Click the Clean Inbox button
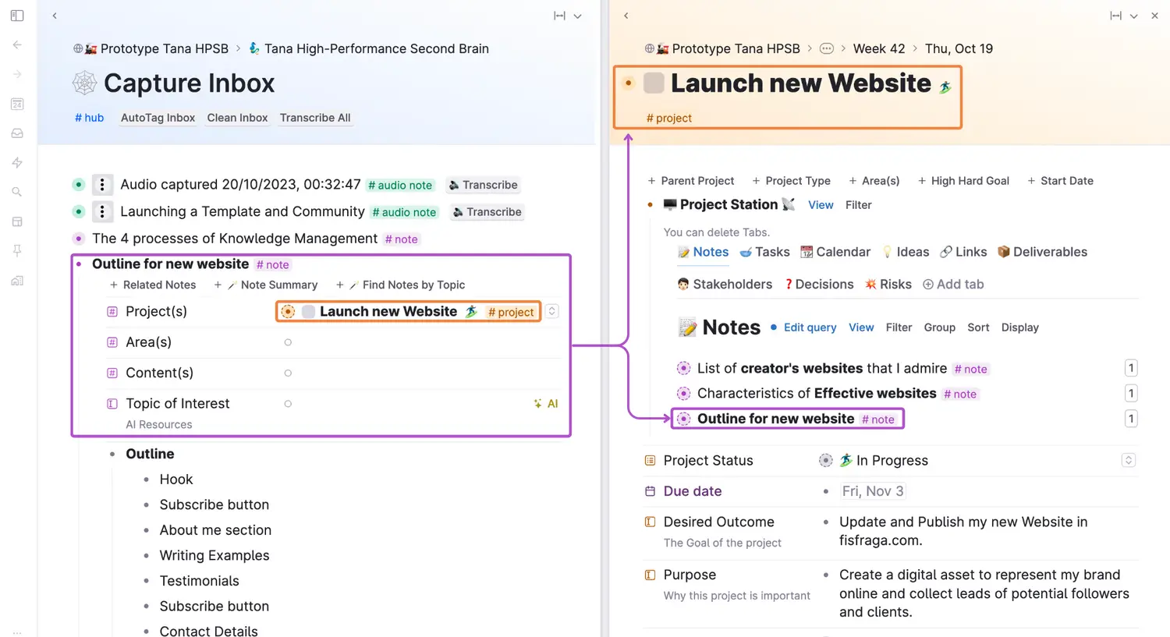1170x637 pixels. click(237, 118)
